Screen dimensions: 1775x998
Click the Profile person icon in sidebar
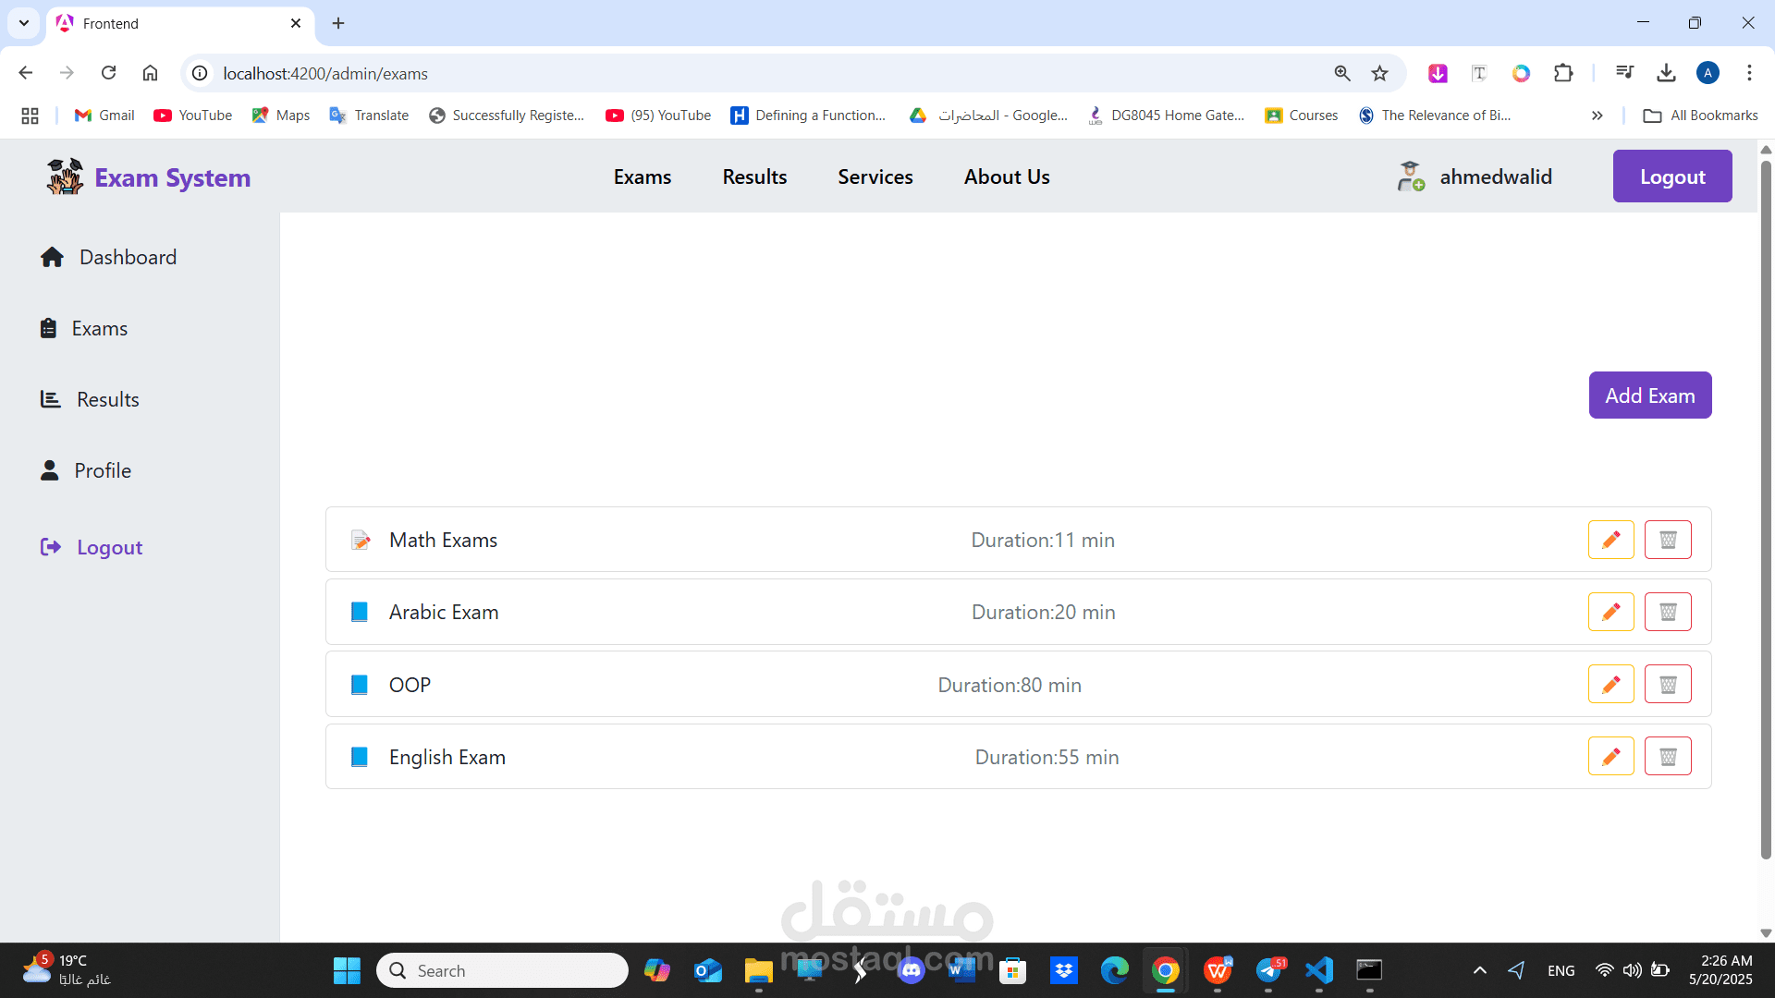50,470
